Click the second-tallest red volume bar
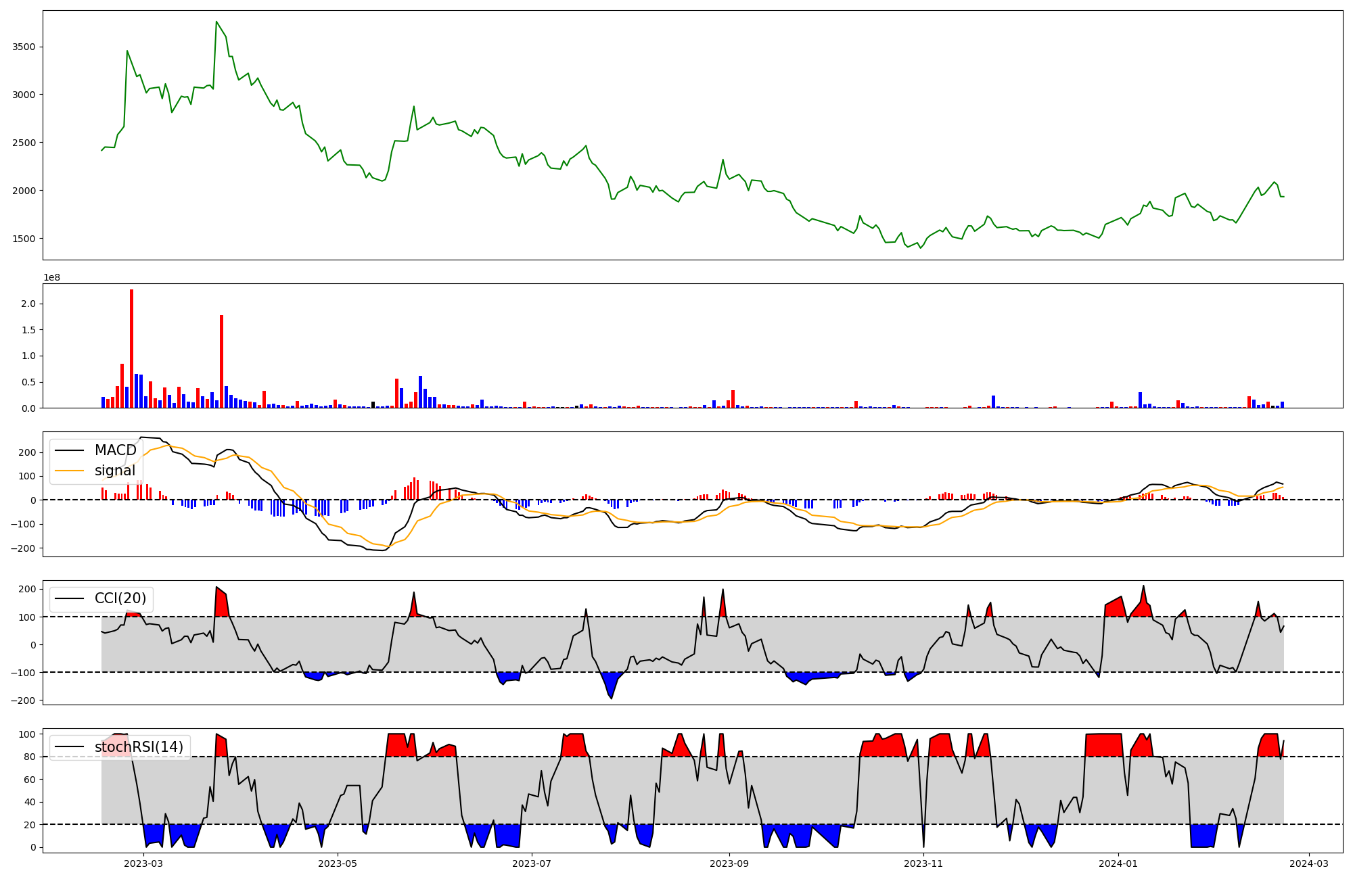Viewport: 1353px width, 879px height. coord(221,362)
